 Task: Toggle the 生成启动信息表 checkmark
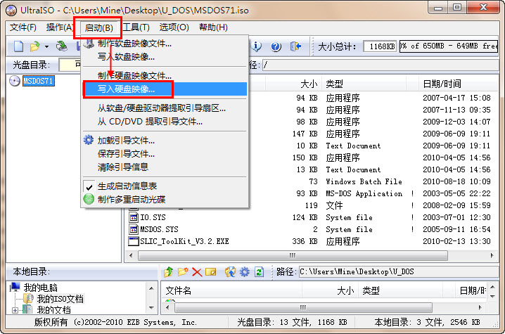tap(89, 186)
